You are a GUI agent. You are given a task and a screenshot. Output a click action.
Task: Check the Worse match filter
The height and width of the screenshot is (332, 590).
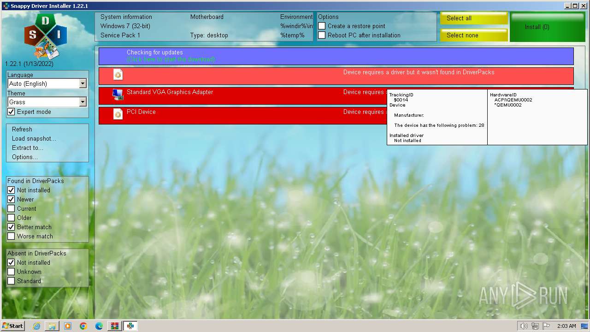point(12,237)
